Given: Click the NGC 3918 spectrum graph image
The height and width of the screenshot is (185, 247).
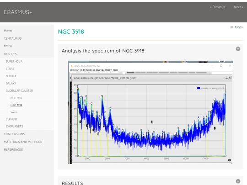Looking at the screenshot, I should coord(150,112).
